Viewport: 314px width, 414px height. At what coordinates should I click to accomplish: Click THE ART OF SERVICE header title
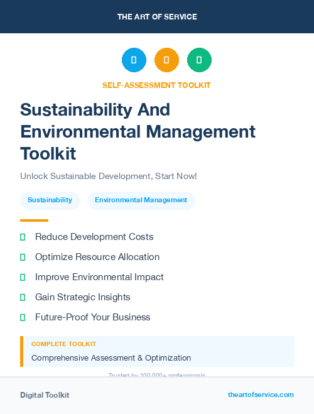click(157, 16)
